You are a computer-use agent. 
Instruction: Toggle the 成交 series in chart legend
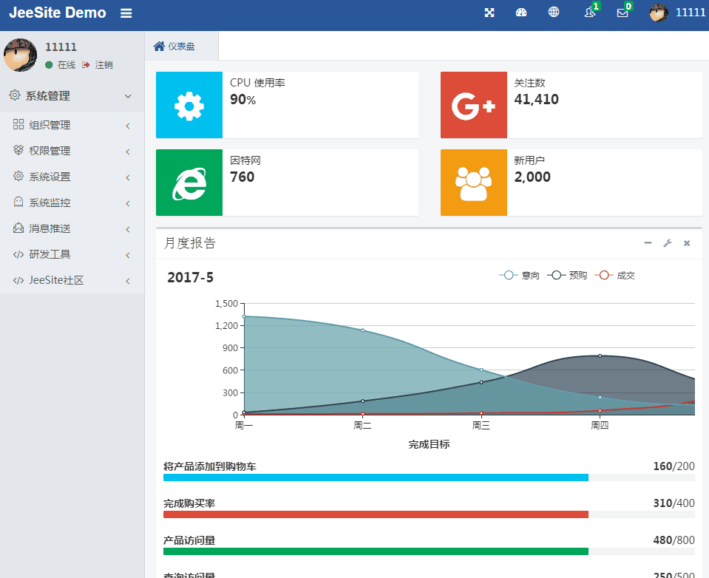tap(615, 275)
